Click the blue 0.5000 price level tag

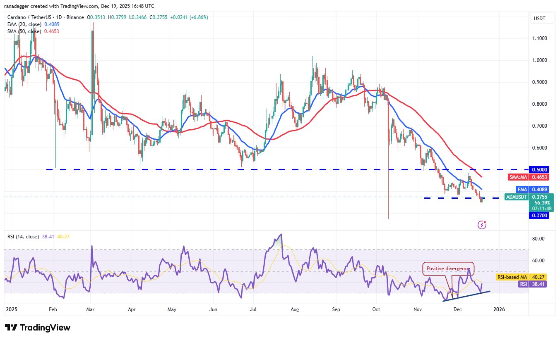coord(540,169)
